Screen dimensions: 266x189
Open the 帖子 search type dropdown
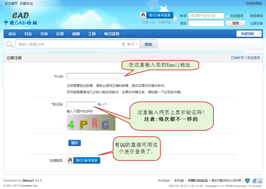(x=133, y=44)
